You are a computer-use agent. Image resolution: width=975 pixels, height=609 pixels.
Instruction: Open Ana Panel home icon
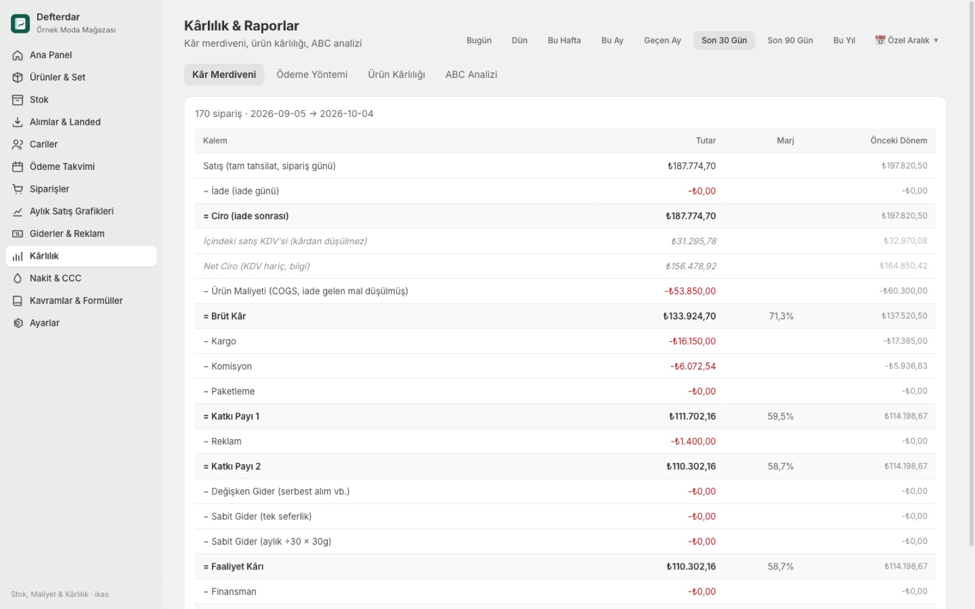click(x=18, y=55)
